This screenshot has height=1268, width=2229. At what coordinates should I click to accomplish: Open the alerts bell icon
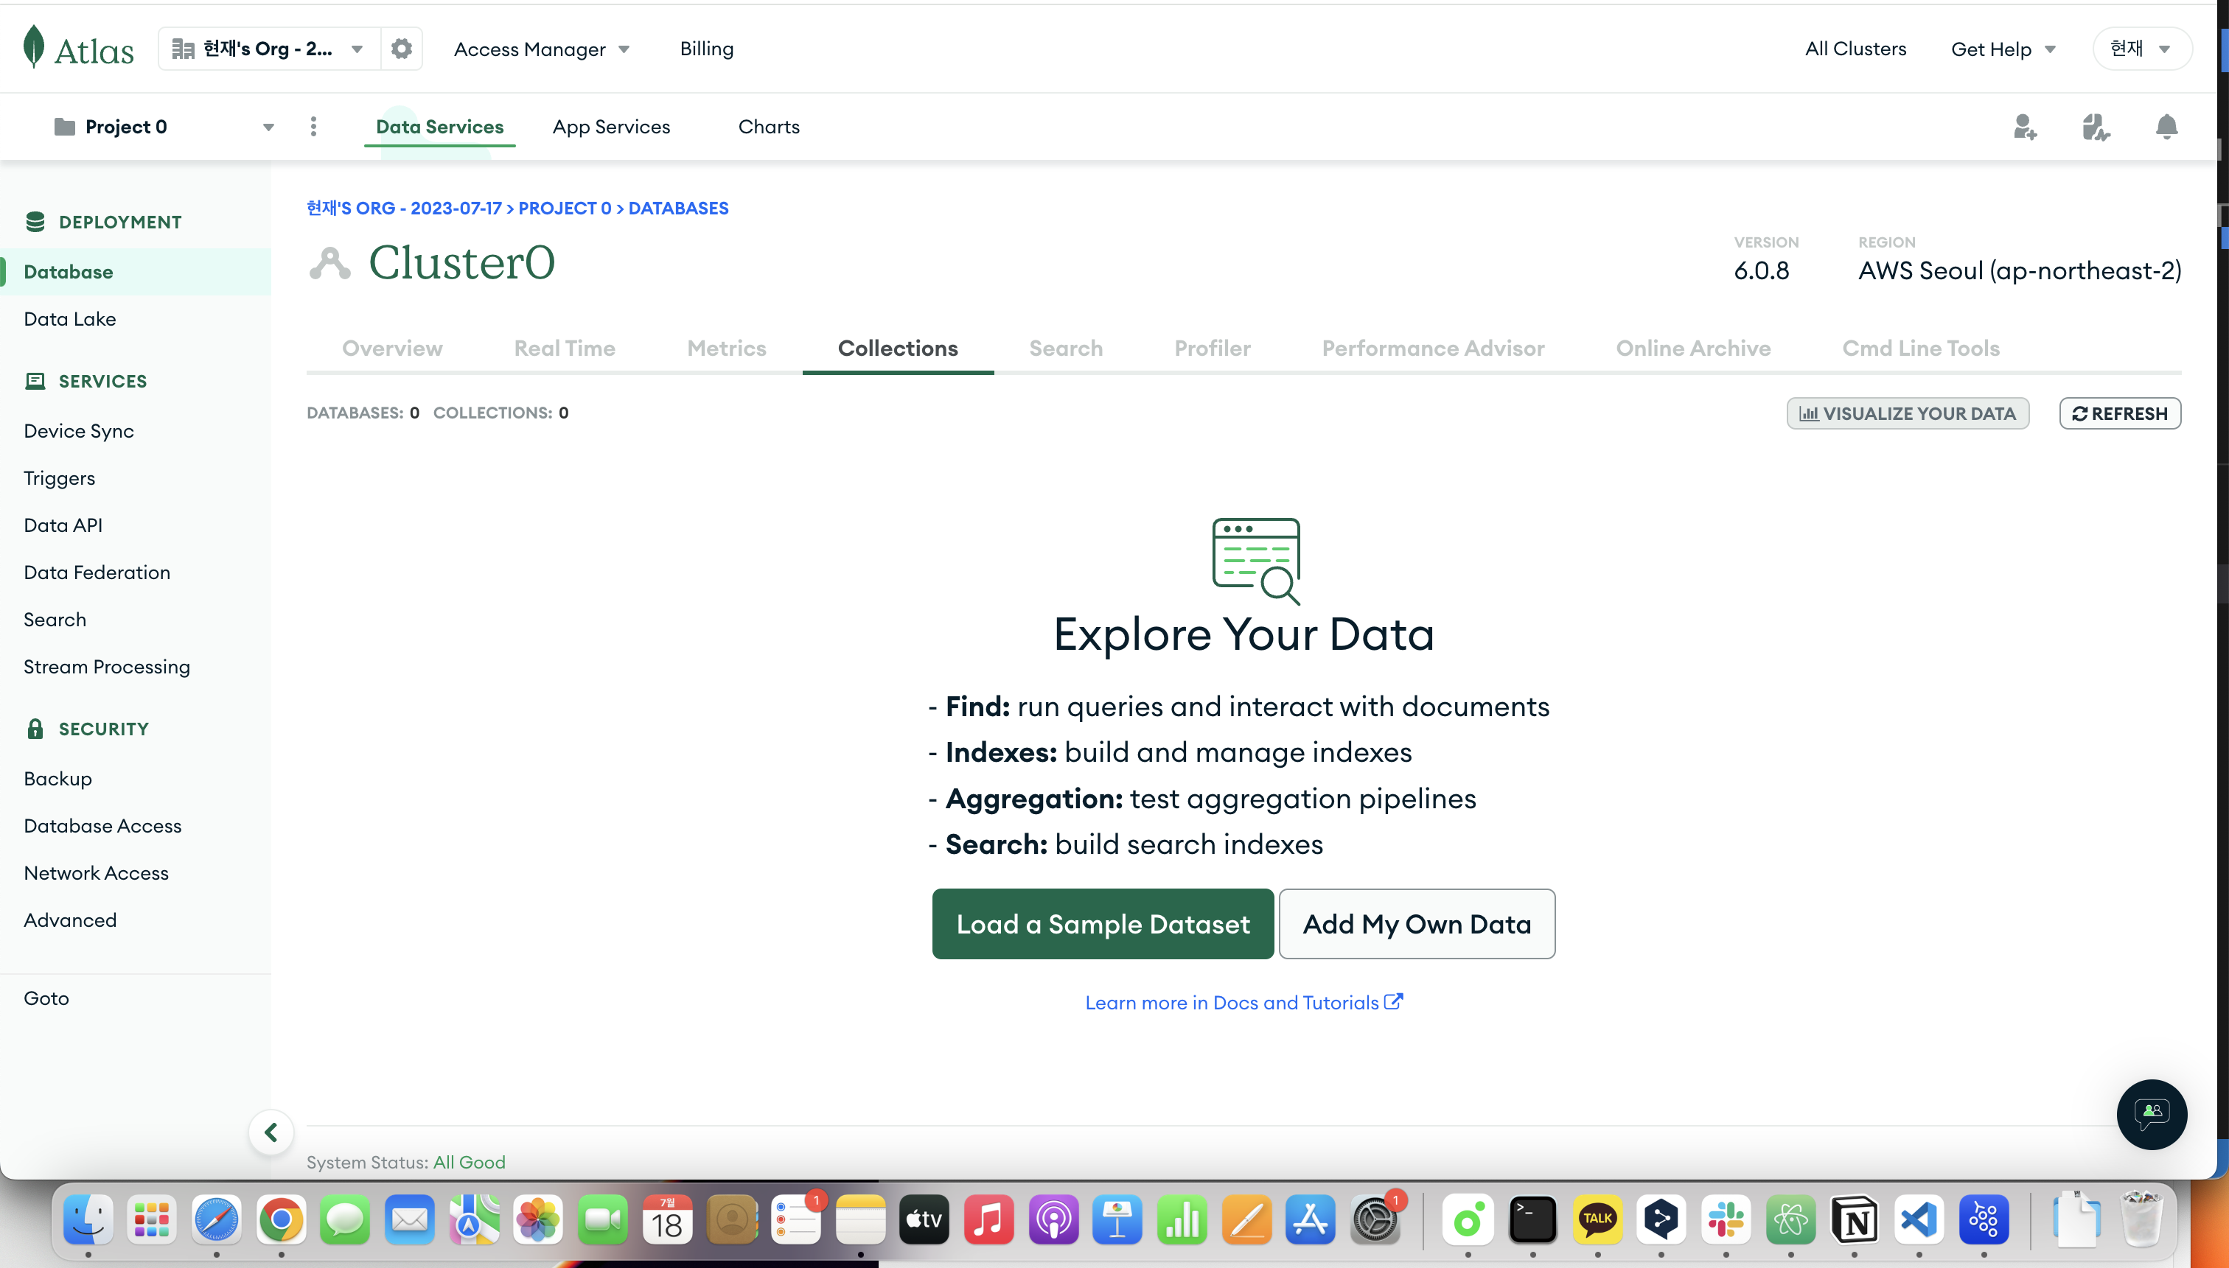2166,127
